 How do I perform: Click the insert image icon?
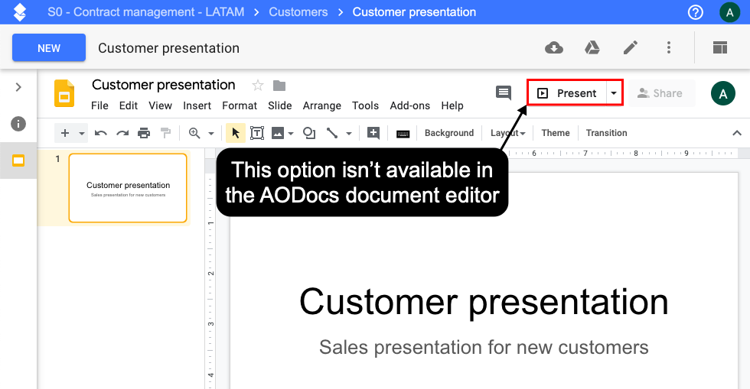pyautogui.click(x=278, y=133)
